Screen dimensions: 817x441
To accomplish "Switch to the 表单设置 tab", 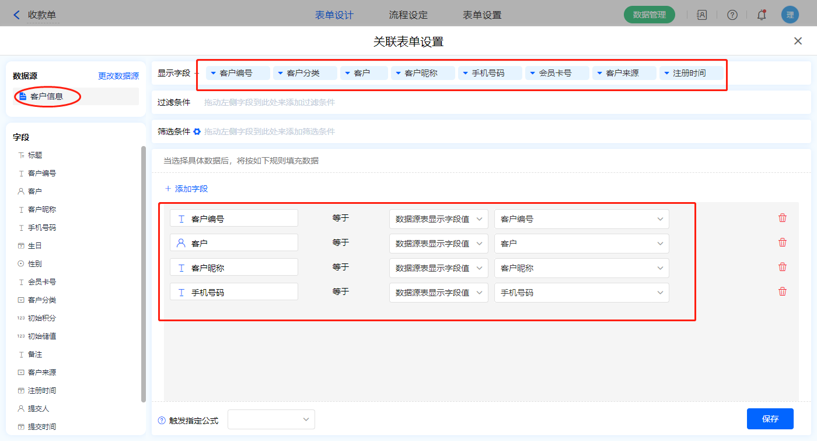I will [482, 15].
